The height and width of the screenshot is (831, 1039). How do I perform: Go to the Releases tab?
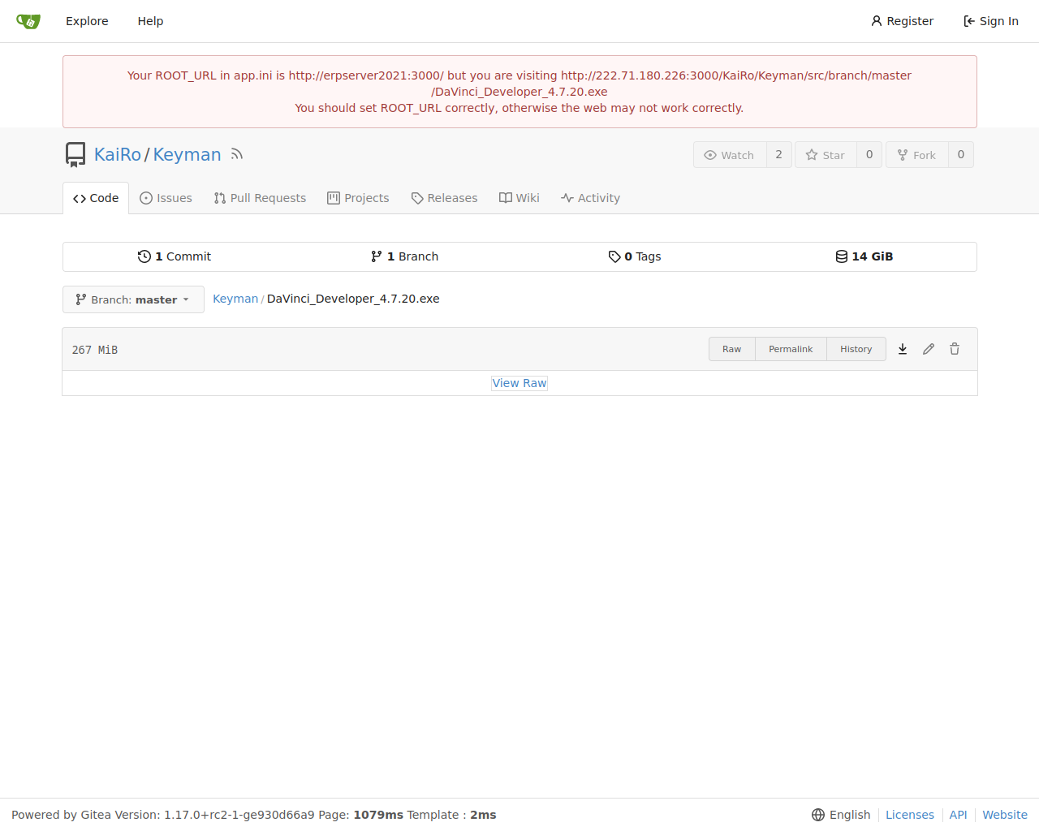444,198
